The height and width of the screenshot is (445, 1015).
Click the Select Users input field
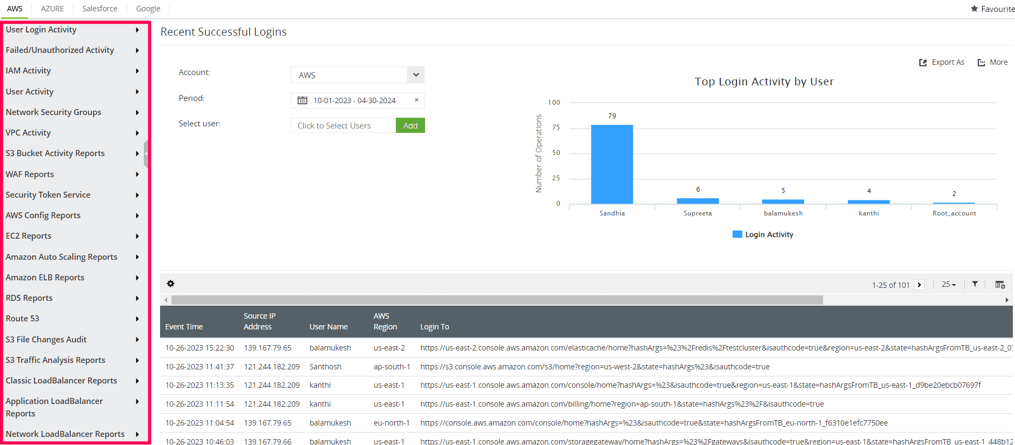point(343,125)
